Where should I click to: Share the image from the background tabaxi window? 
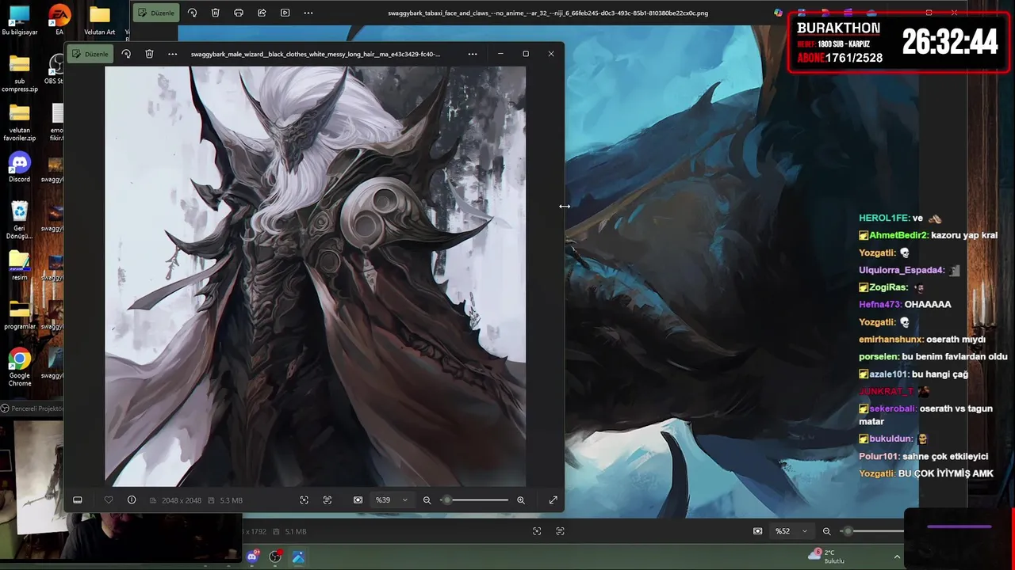pyautogui.click(x=262, y=13)
